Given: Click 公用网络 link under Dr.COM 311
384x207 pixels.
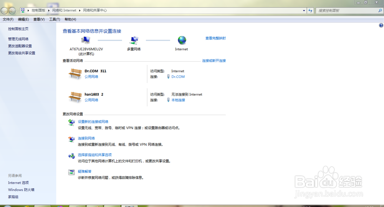Looking at the screenshot, I should click(x=91, y=77).
